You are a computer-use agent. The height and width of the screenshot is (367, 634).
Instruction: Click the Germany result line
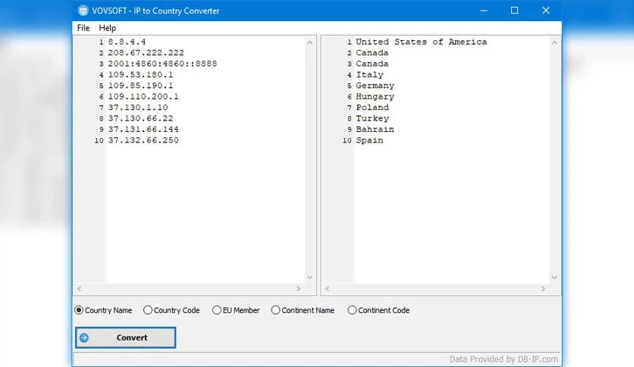tap(375, 86)
